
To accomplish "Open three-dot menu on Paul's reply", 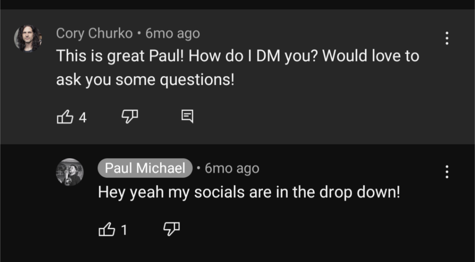I will click(447, 172).
